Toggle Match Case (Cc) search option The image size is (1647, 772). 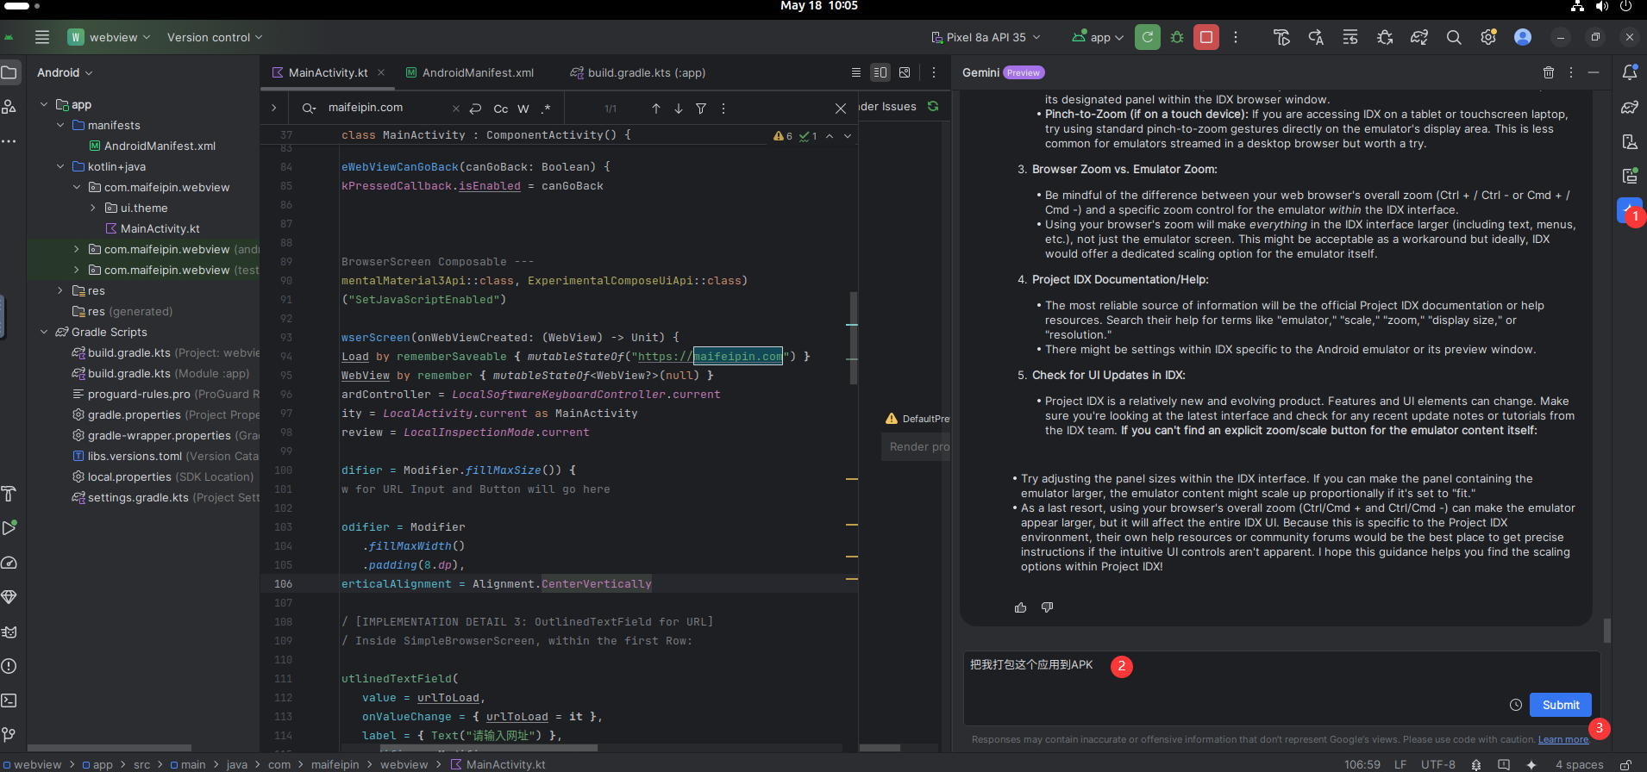[501, 109]
